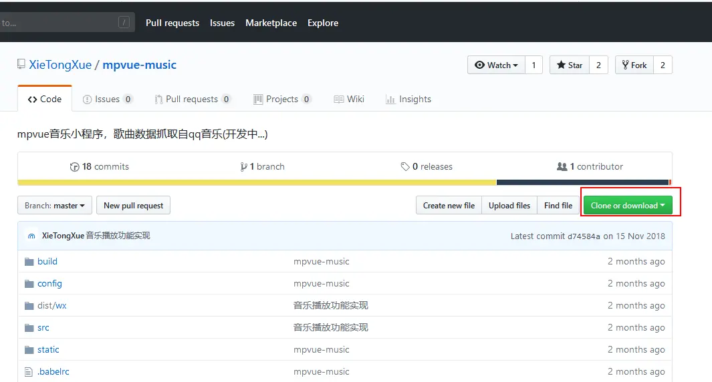Open the static folder
This screenshot has width=712, height=382.
(x=48, y=349)
